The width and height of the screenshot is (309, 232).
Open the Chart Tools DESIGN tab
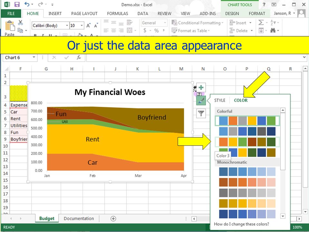[232, 14]
